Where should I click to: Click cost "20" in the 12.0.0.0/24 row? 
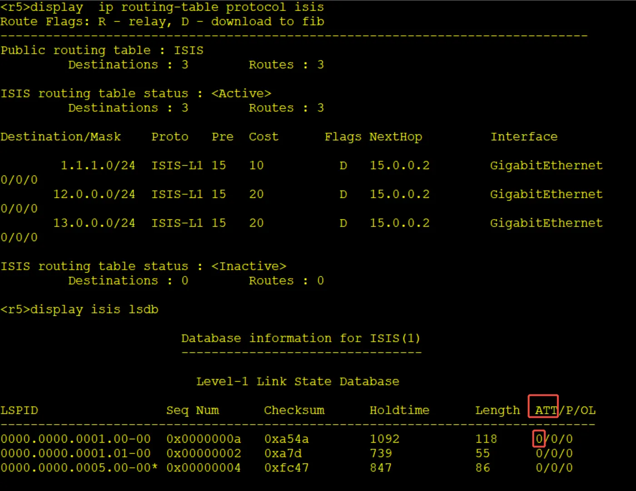click(256, 195)
